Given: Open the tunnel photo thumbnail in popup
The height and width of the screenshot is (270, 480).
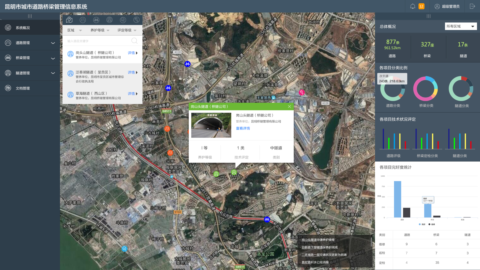Looking at the screenshot, I should click(211, 125).
